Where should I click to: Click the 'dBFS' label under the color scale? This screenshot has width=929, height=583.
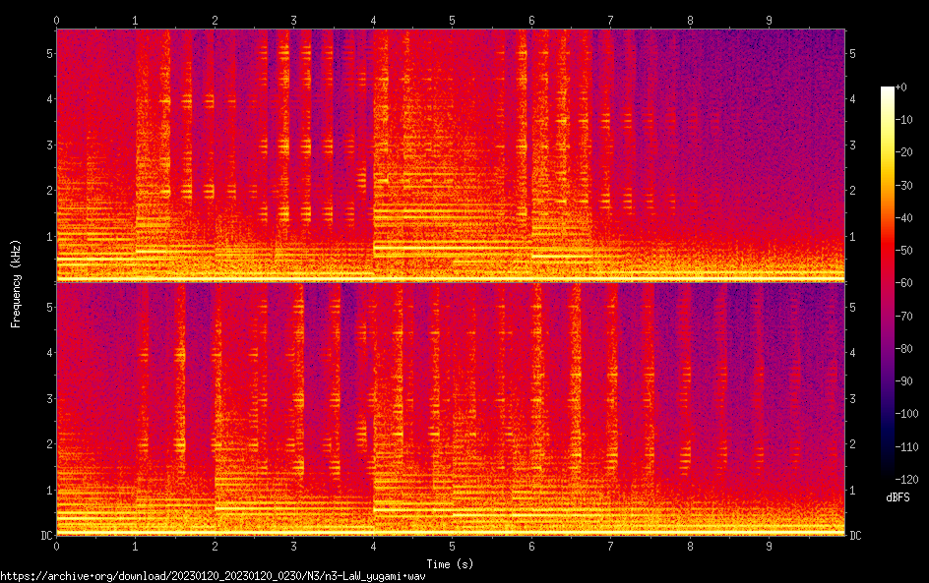[897, 499]
